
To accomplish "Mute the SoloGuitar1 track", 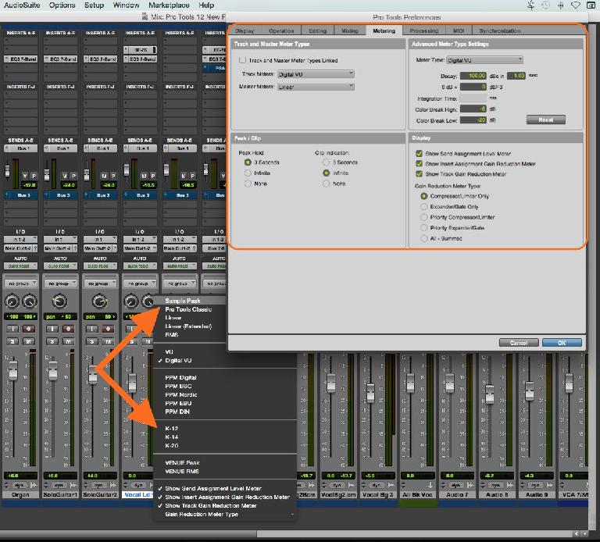I will pos(68,341).
